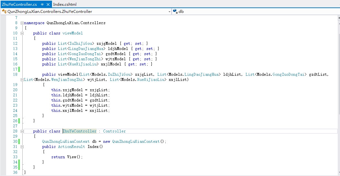
Task: Switch to the ZhuYeController.cs tab
Action: tap(19, 4)
